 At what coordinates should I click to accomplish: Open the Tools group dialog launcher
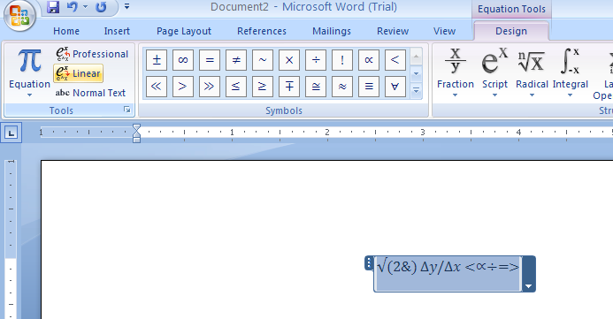127,110
